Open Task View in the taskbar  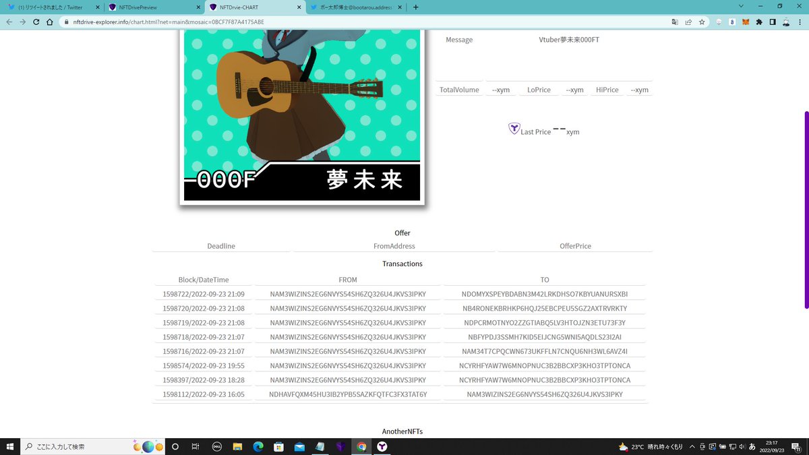[196, 446]
